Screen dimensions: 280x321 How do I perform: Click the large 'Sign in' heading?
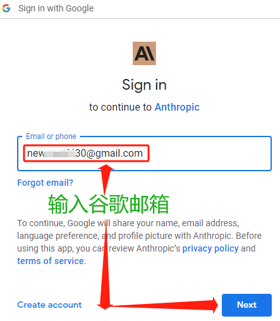pos(144,85)
